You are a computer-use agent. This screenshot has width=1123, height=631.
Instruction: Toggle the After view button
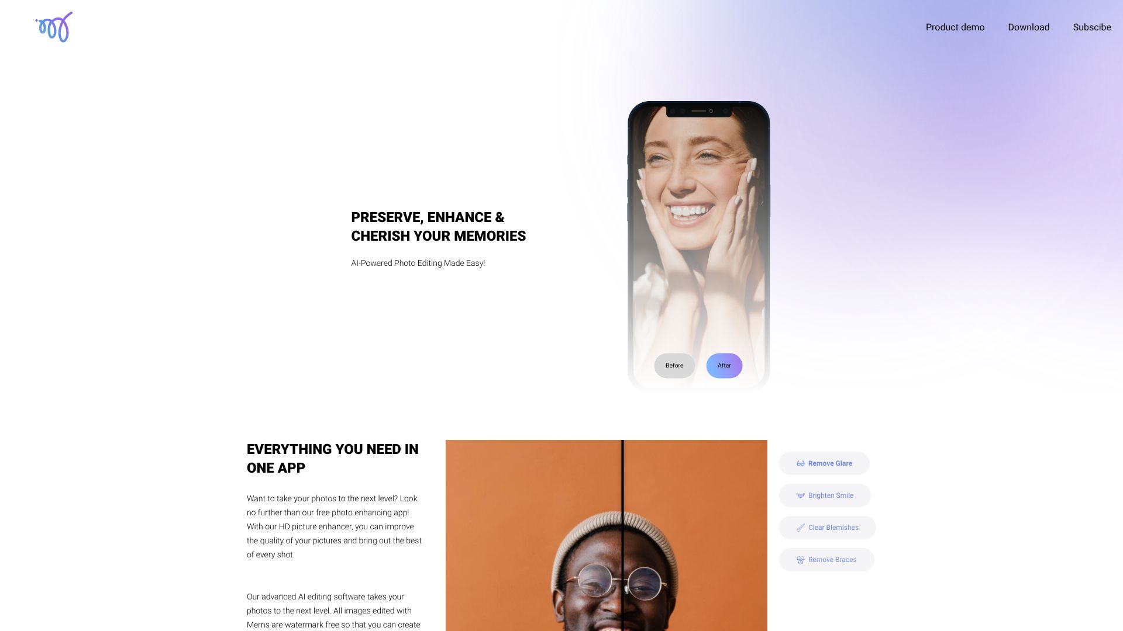(724, 365)
